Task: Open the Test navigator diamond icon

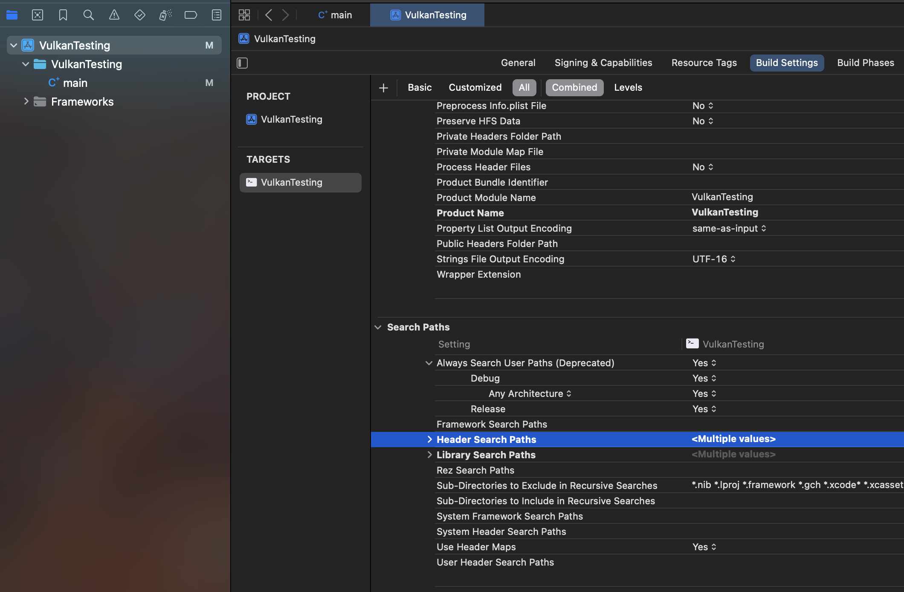Action: [x=139, y=15]
